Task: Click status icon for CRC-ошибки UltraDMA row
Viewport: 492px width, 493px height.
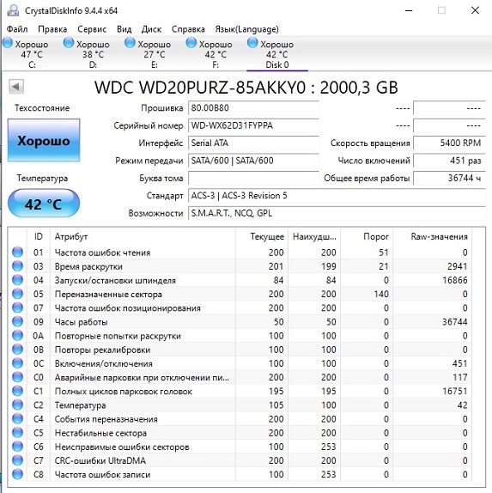Action: point(18,460)
